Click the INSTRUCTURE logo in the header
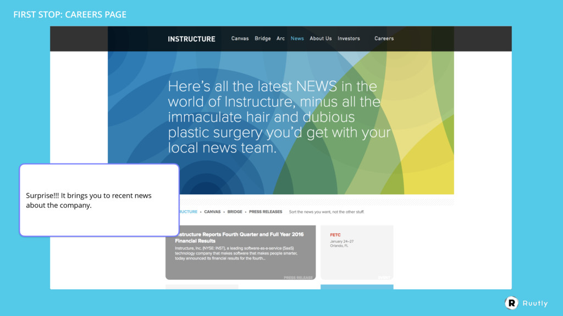This screenshot has width=563, height=316. tap(191, 39)
